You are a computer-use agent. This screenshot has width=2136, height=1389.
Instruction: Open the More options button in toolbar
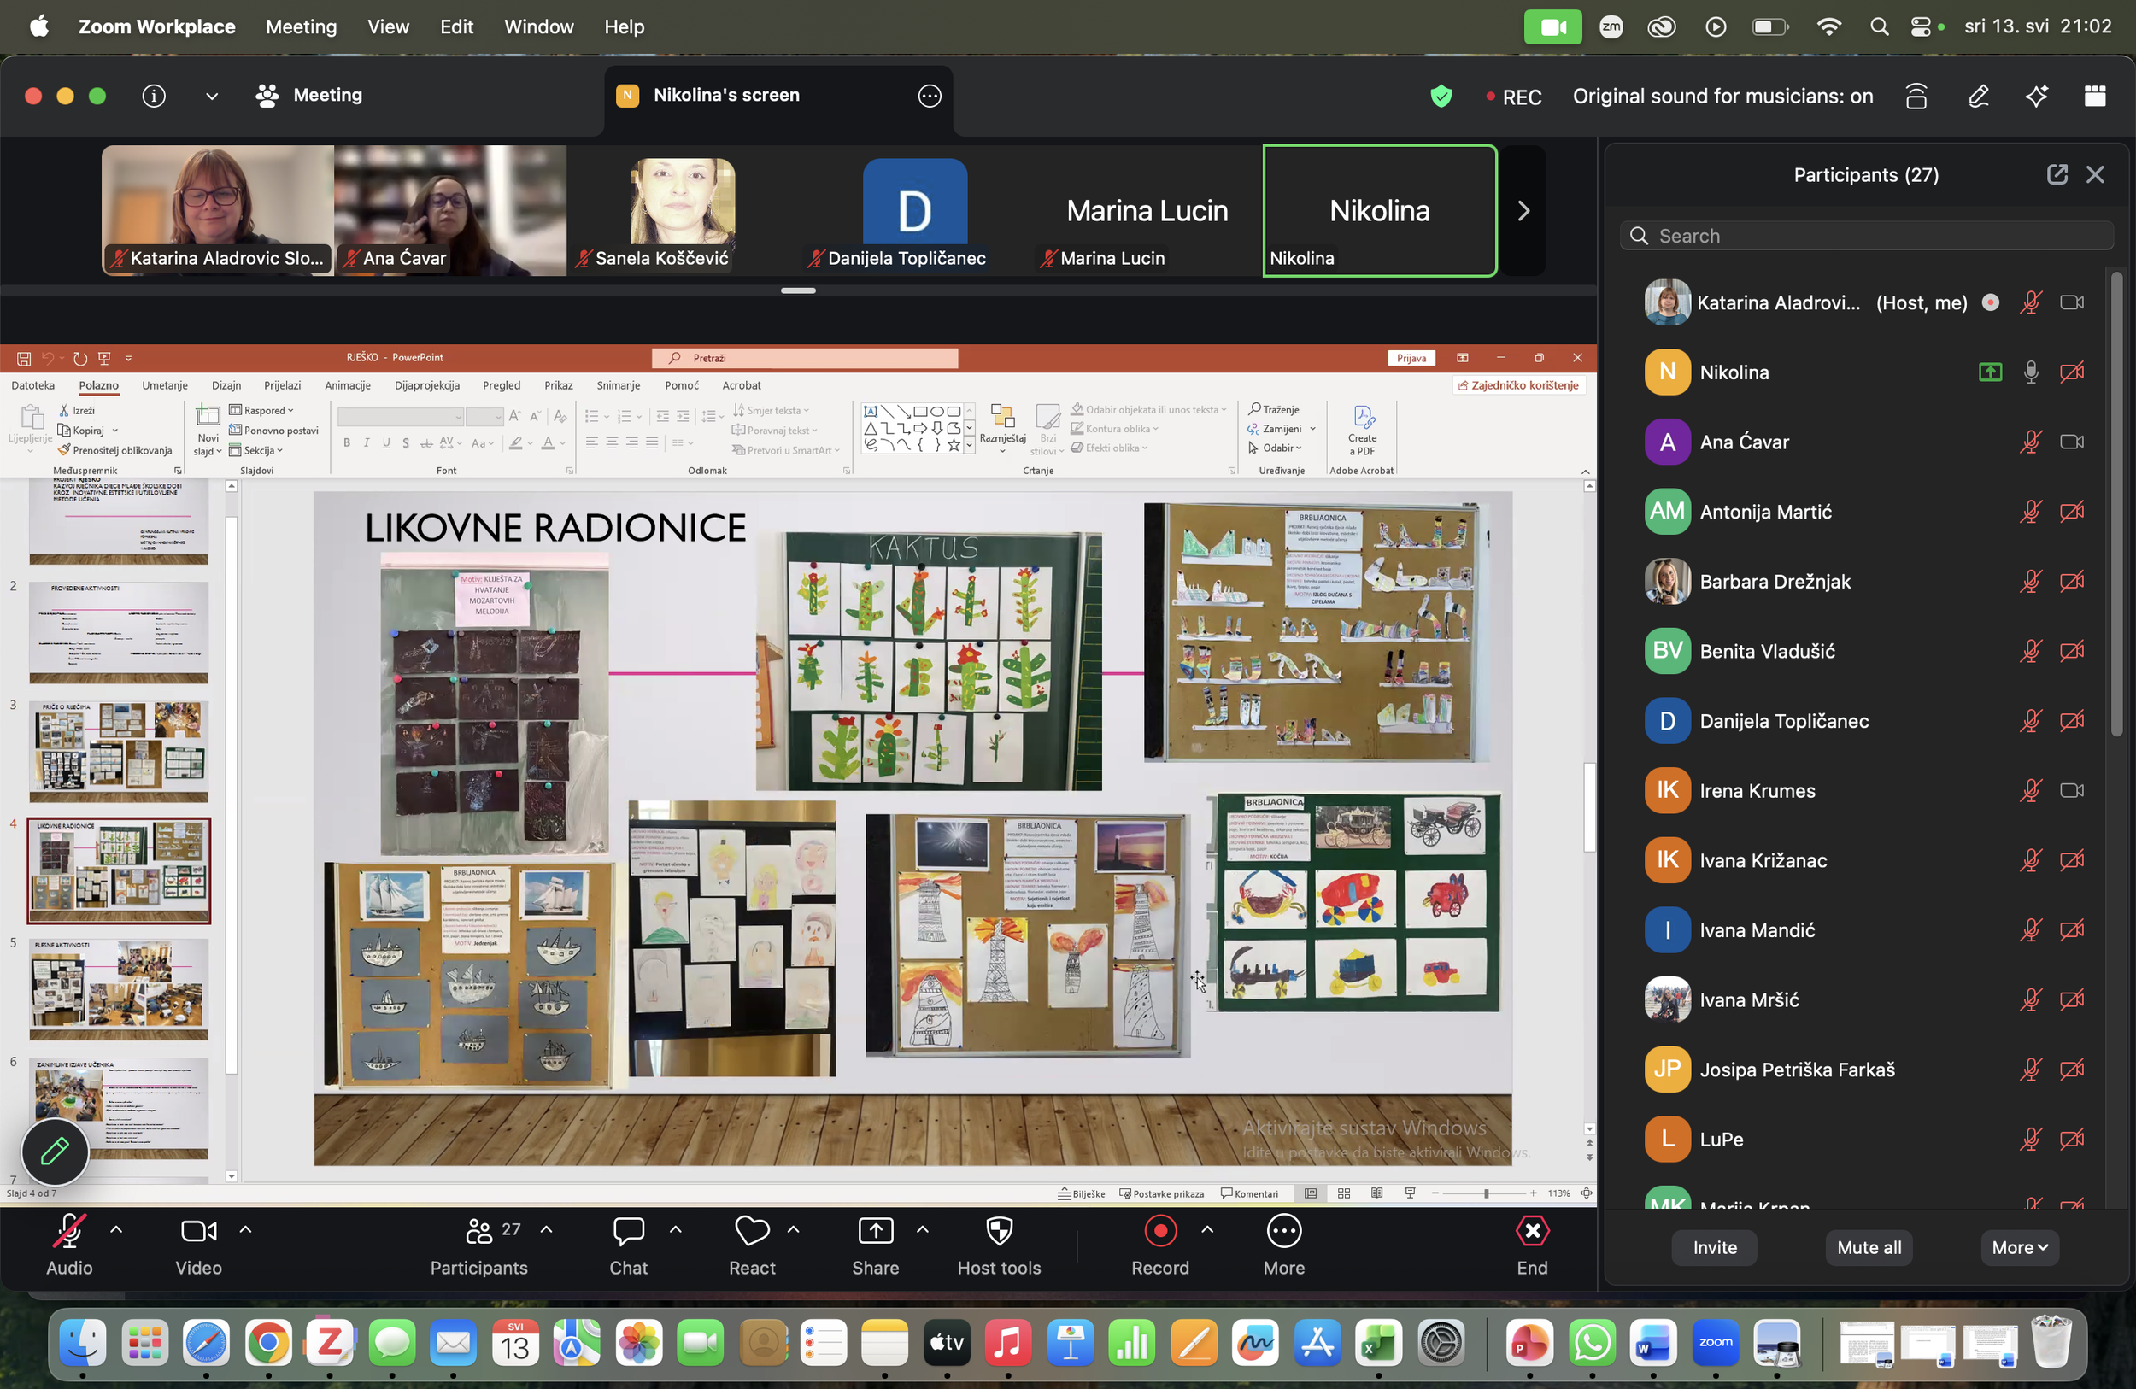(1283, 1245)
